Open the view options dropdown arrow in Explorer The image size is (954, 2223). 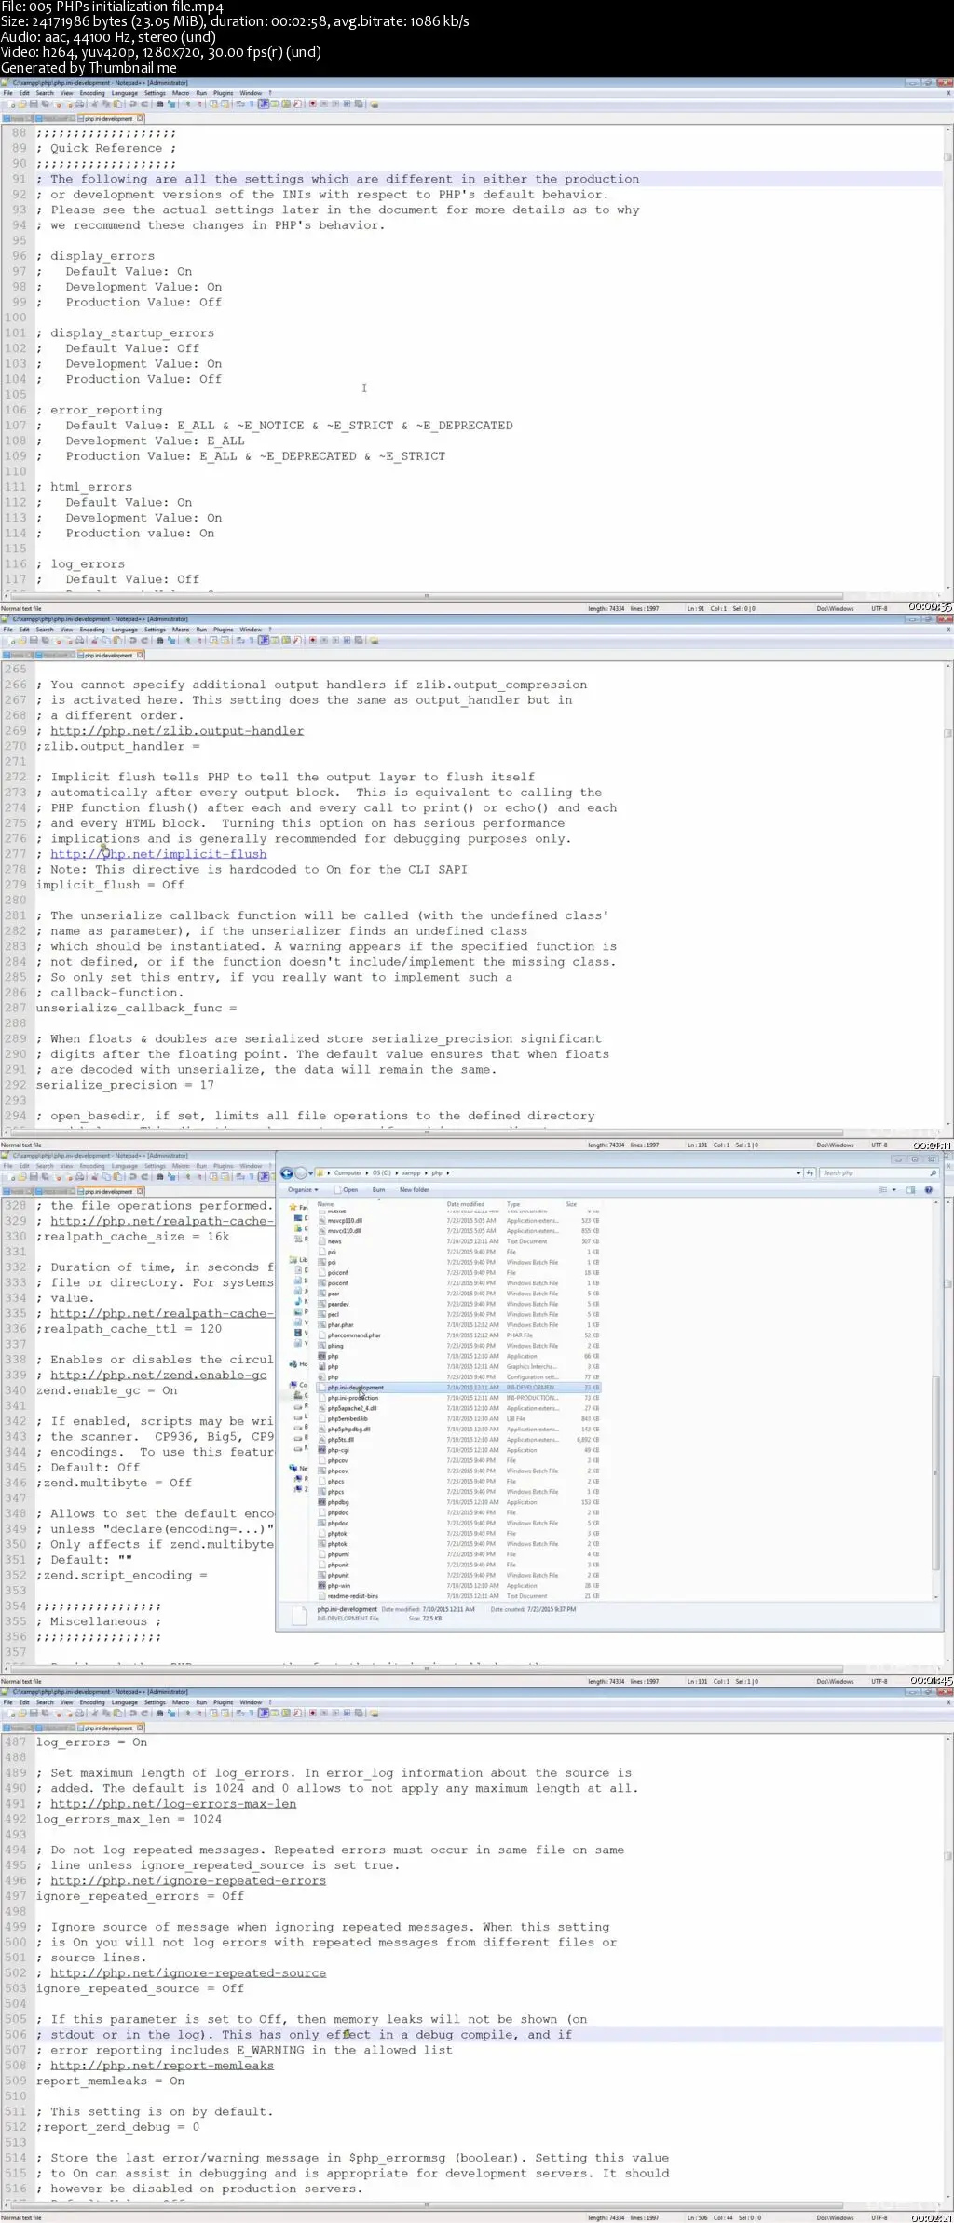pyautogui.click(x=893, y=1189)
